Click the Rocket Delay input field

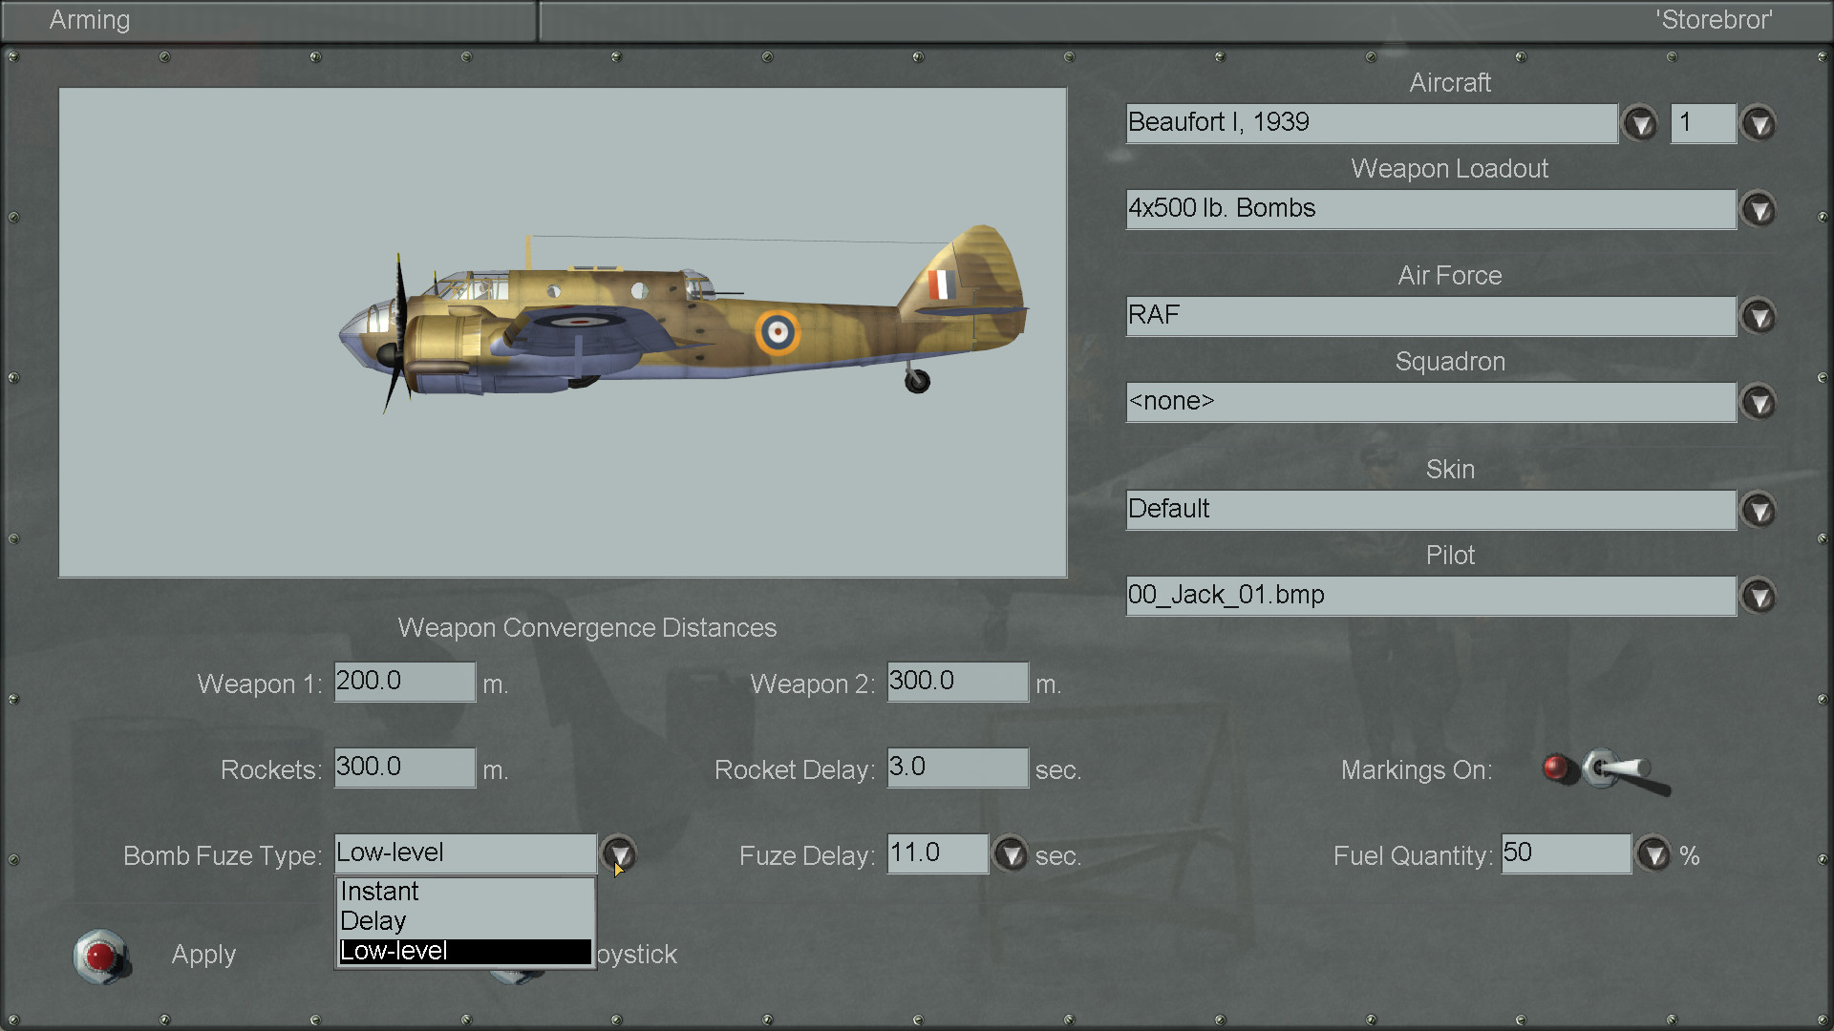pyautogui.click(x=957, y=768)
